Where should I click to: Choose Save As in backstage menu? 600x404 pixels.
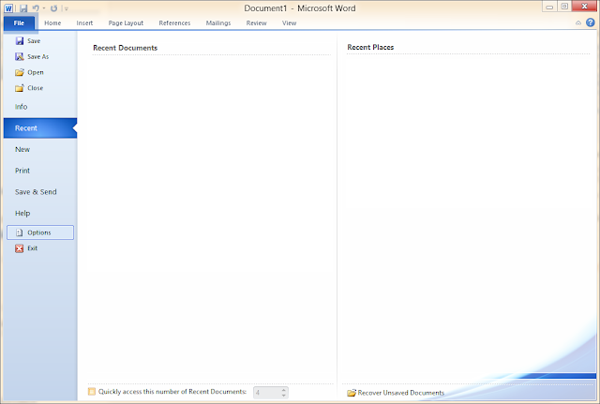tap(32, 56)
